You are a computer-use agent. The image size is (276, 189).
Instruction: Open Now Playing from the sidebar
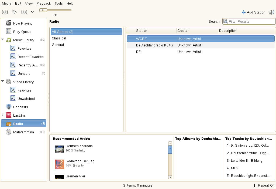click(x=23, y=23)
